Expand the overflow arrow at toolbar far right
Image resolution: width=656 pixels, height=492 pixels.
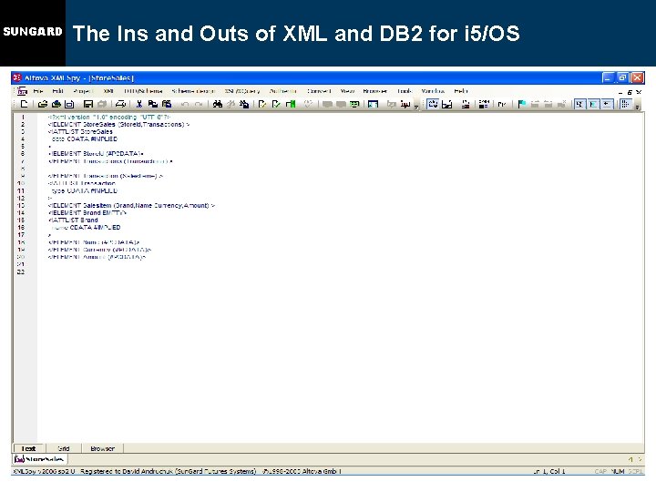(637, 107)
